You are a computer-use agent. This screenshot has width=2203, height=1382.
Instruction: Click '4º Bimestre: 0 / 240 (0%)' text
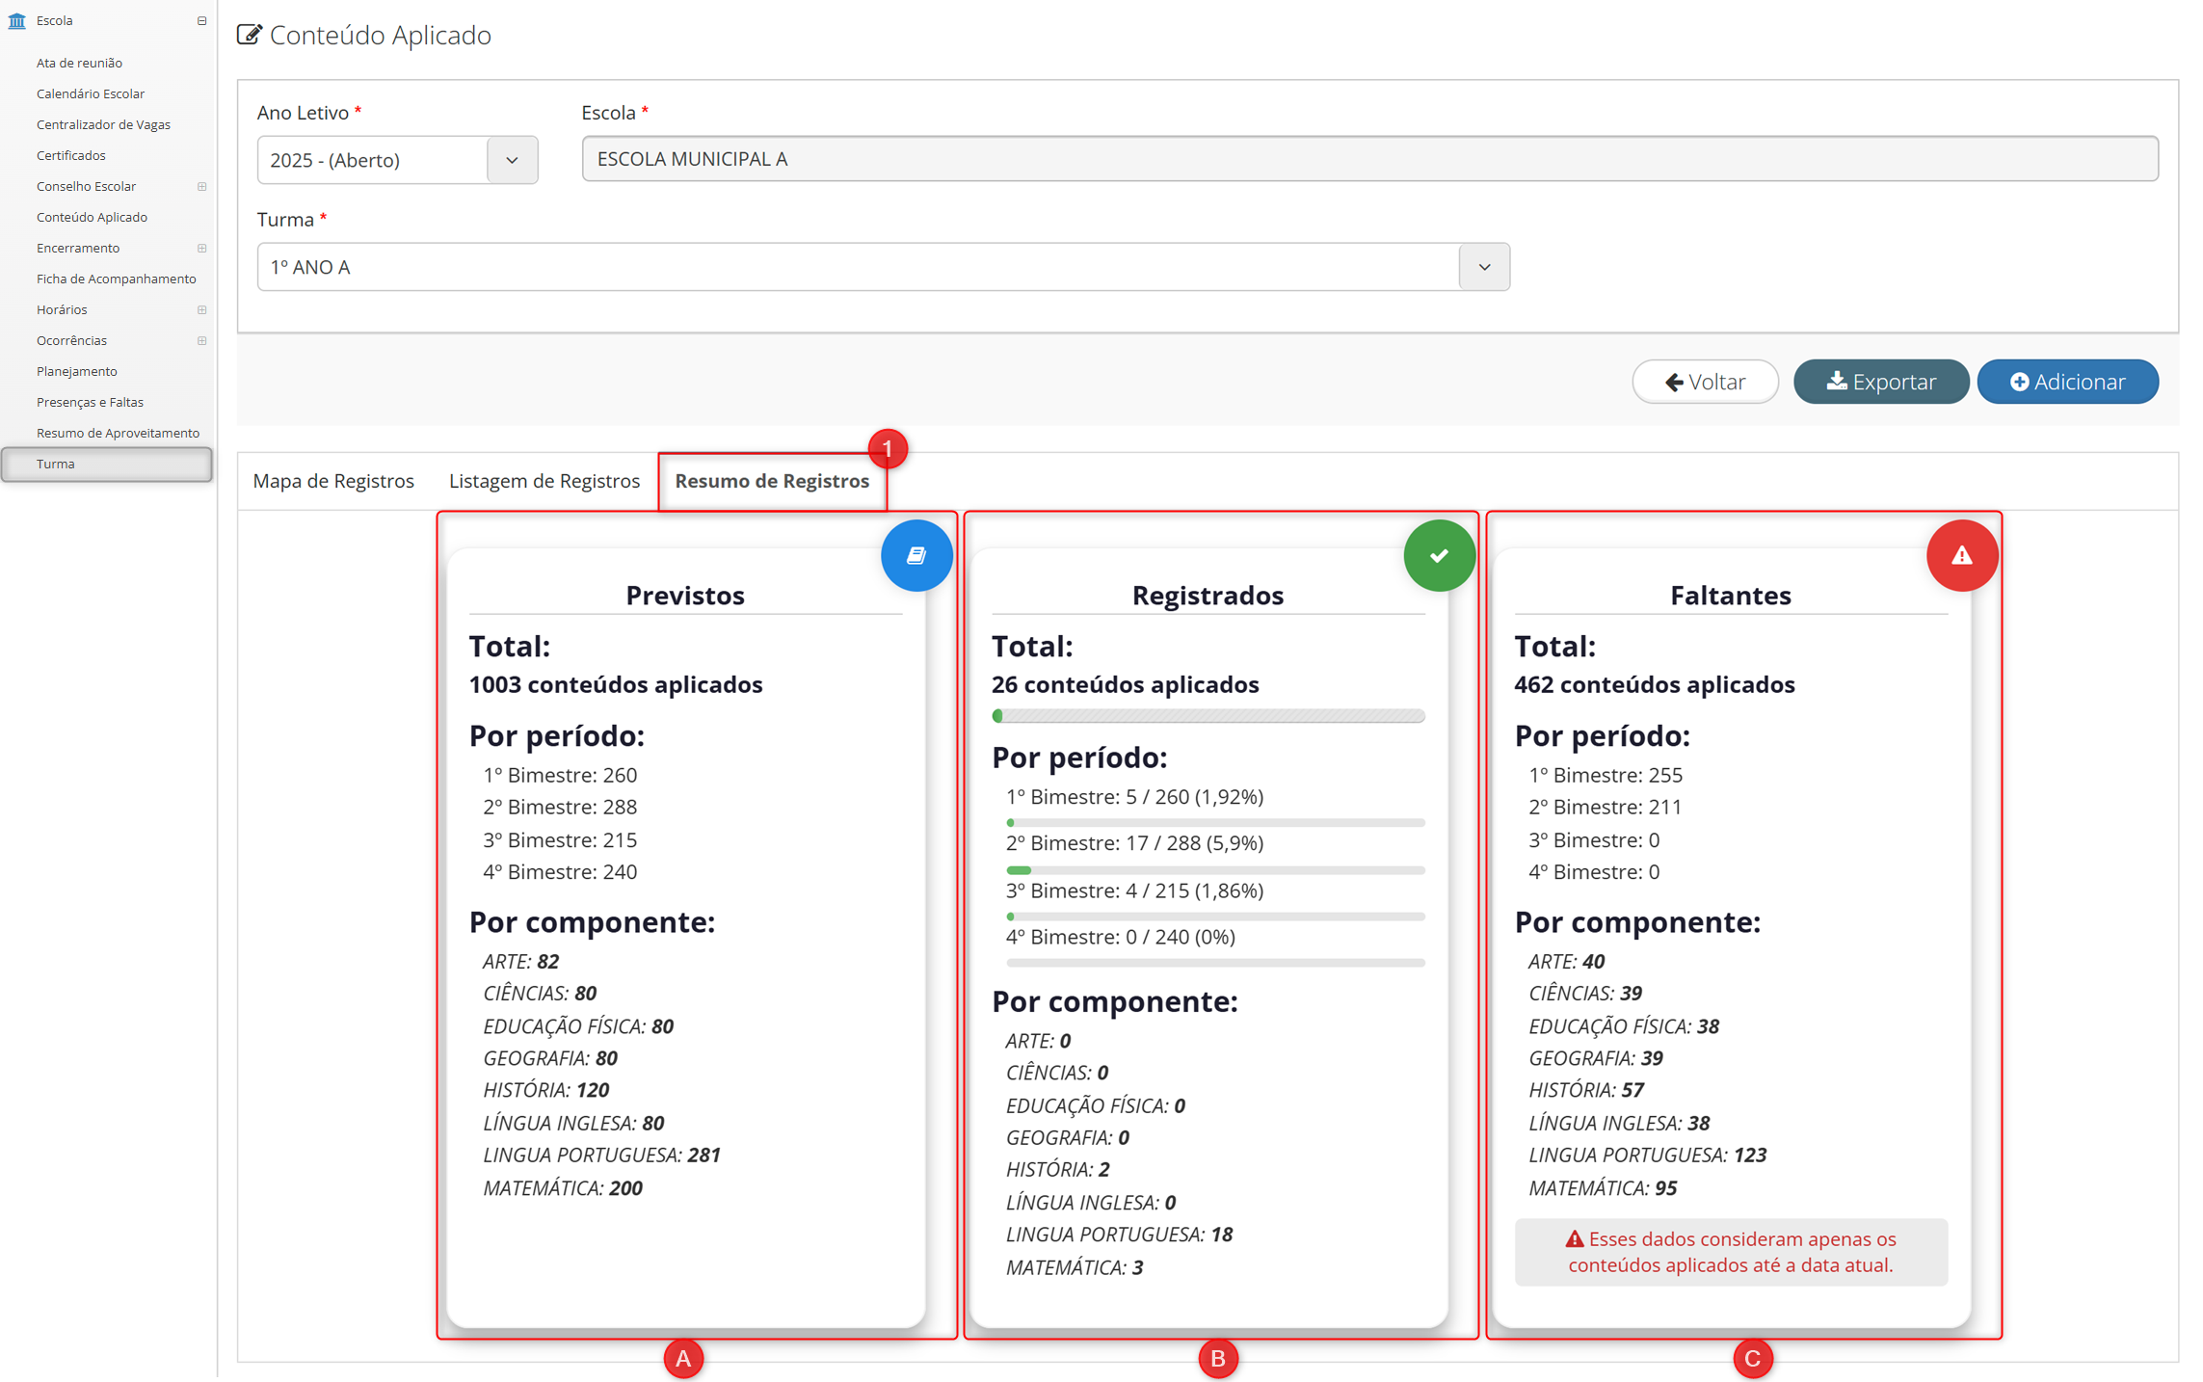pos(1120,937)
